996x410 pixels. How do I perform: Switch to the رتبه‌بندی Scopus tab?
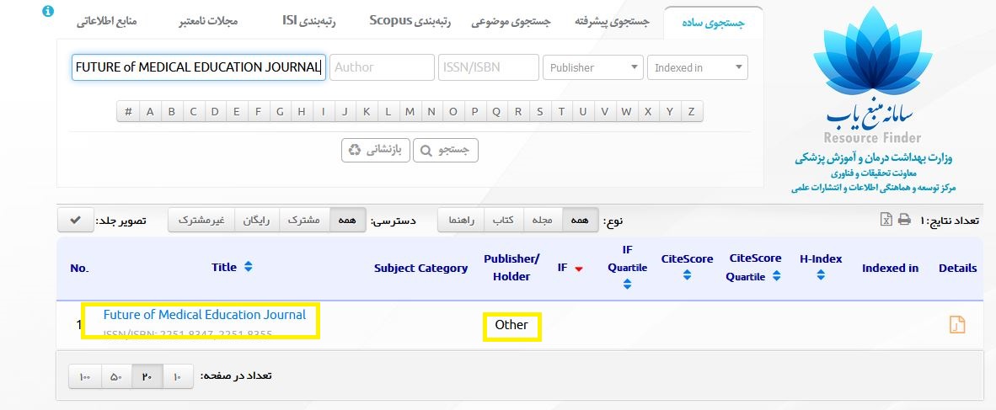tap(410, 21)
